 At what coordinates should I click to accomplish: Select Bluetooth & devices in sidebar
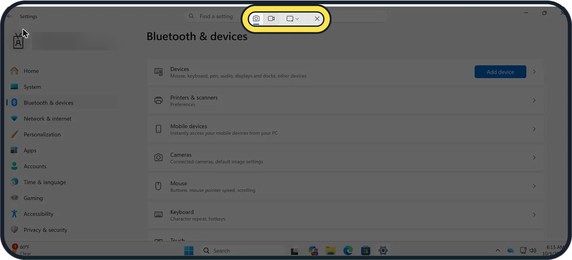click(x=62, y=103)
